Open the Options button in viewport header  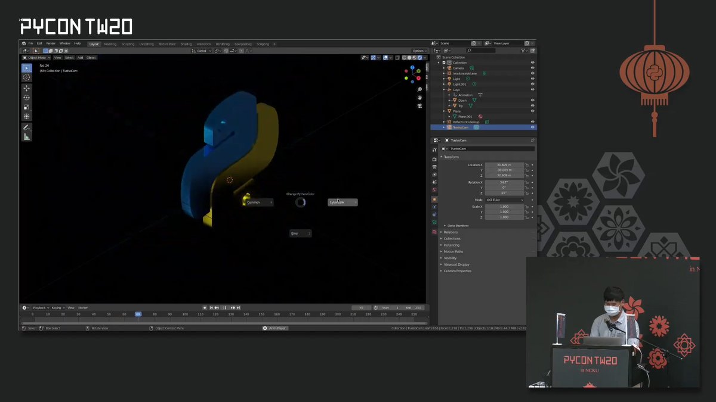click(x=419, y=51)
